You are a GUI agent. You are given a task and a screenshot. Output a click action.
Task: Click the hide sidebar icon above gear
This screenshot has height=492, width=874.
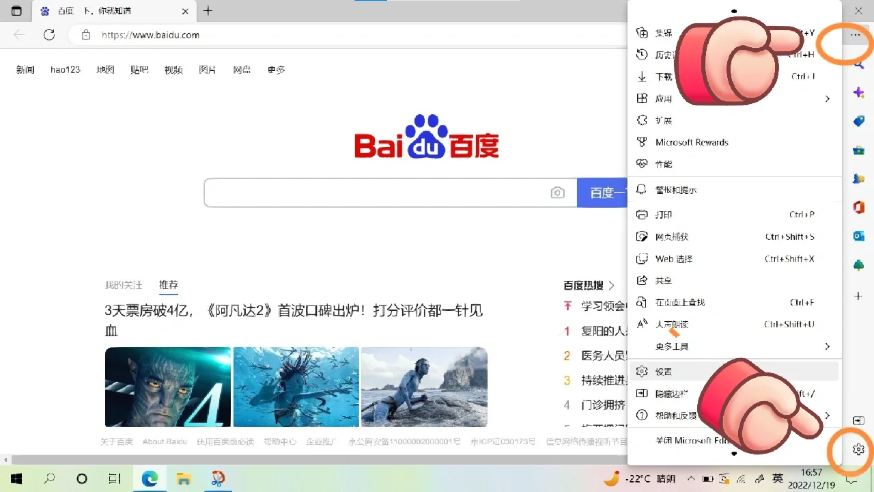[x=859, y=420]
